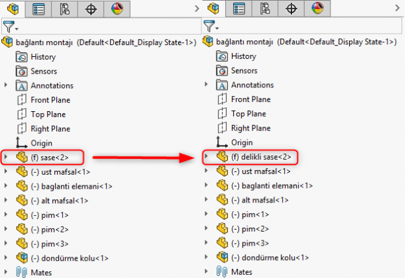Click the panel expand chevron beside the left tabs
This screenshot has height=278, width=408.
197,9
